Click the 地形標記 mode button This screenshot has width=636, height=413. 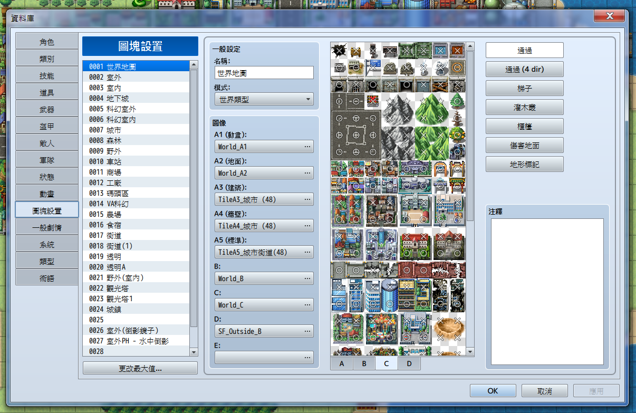tap(525, 164)
